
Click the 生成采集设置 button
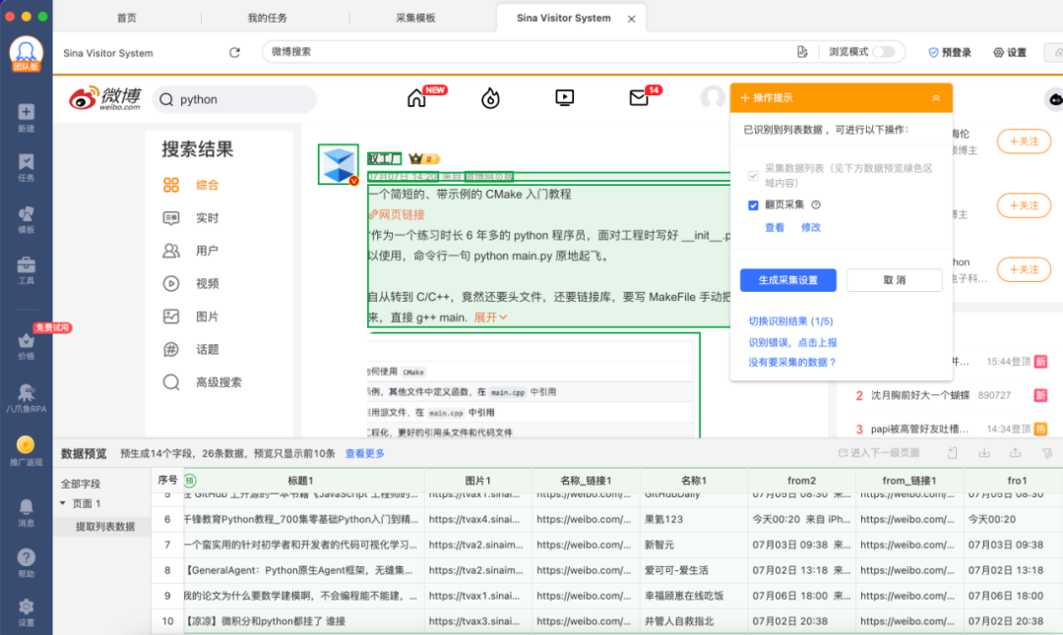787,280
